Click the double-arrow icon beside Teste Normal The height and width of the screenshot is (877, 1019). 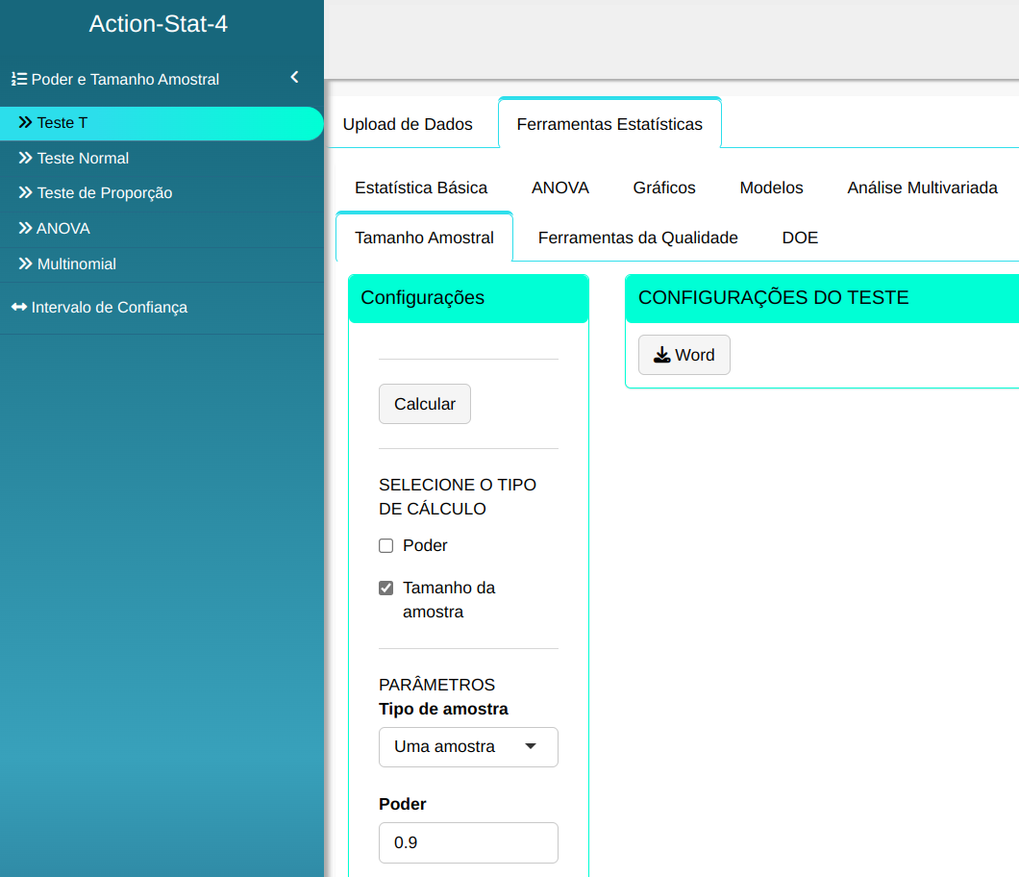point(25,158)
